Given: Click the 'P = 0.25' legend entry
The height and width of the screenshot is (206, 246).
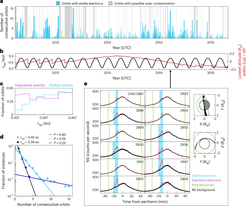Looking at the screenshot, I should (x=57, y=143).
